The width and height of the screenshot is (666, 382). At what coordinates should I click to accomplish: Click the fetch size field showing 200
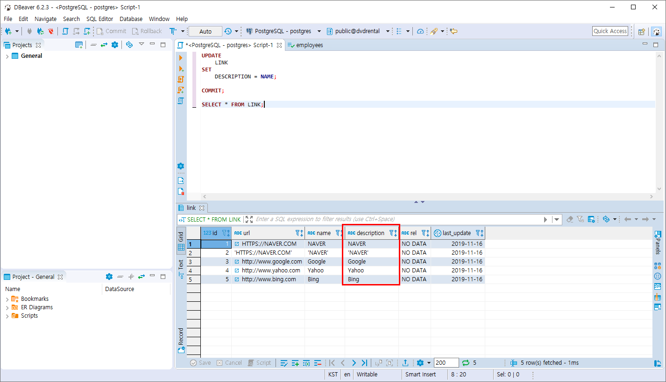tap(446, 363)
